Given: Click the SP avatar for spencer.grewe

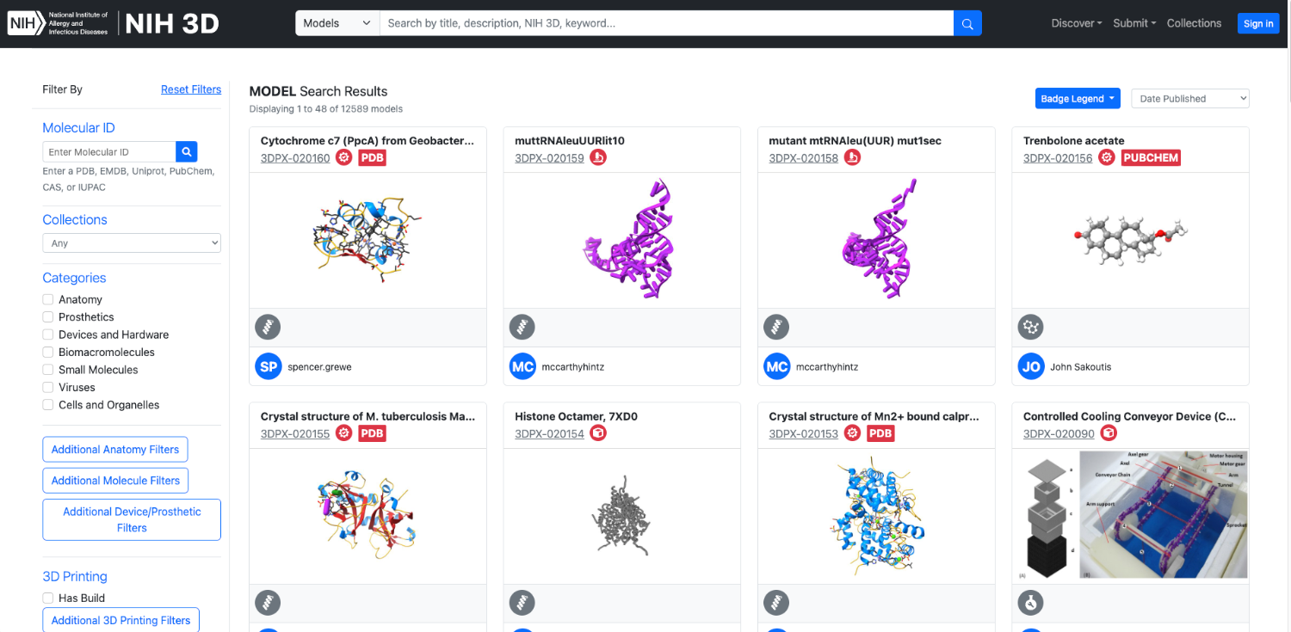Looking at the screenshot, I should point(269,366).
